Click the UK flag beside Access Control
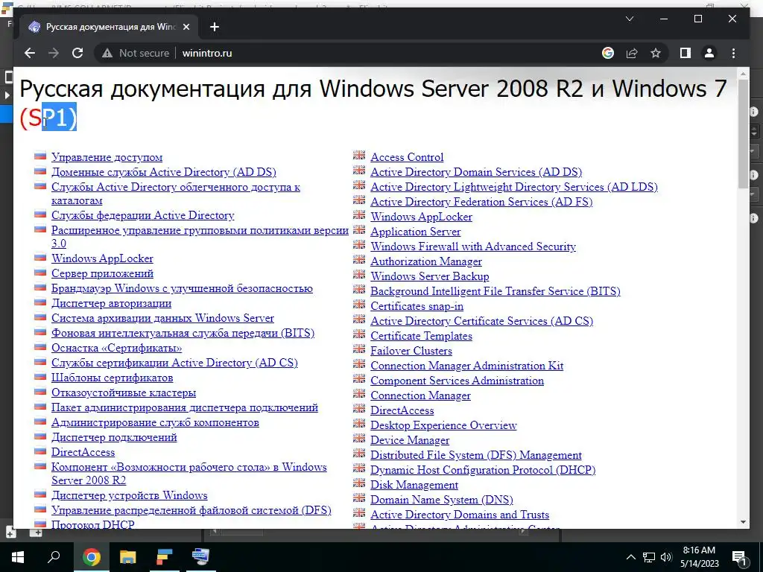The image size is (763, 572). click(359, 155)
